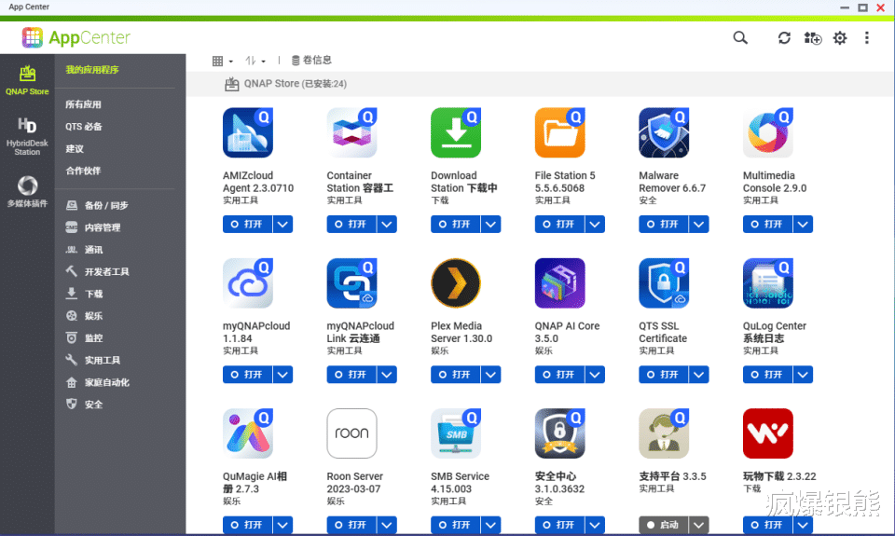Open the settings gear icon
Screen dimensions: 895x536
[x=840, y=37]
